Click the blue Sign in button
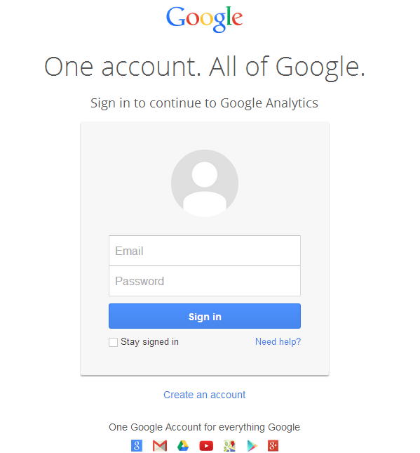This screenshot has height=453, width=420. coord(205,316)
